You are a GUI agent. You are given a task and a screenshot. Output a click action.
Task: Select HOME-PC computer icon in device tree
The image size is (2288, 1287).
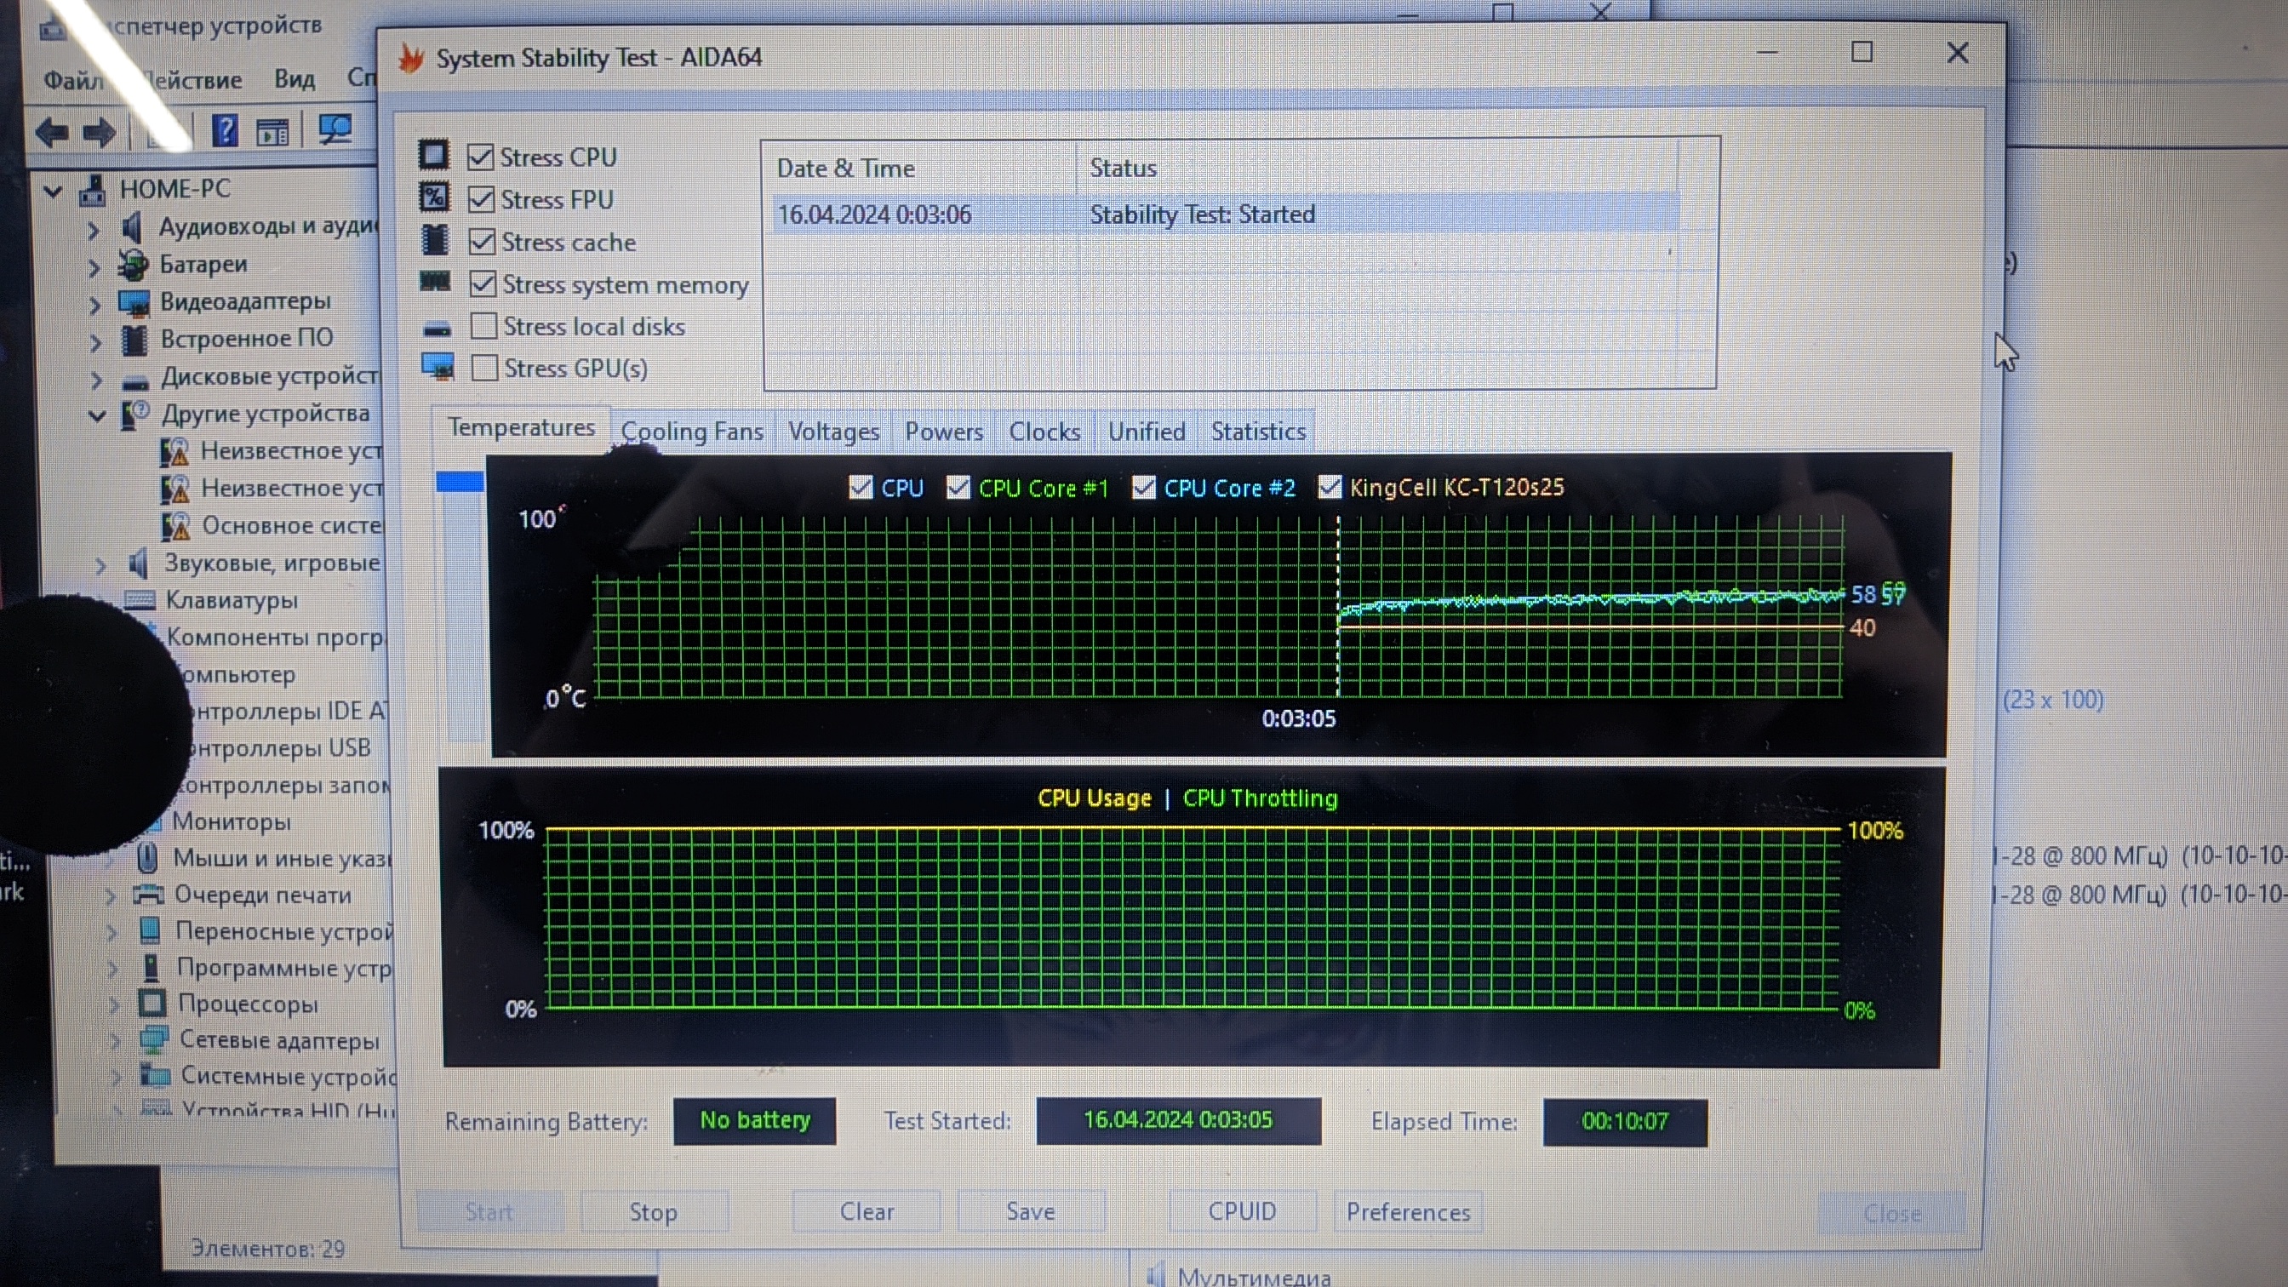93,189
